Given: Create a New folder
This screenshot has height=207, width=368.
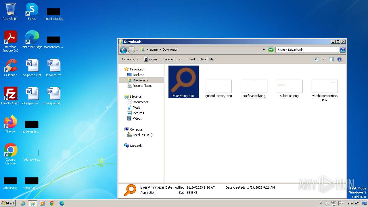Looking at the screenshot, I should coord(207,59).
